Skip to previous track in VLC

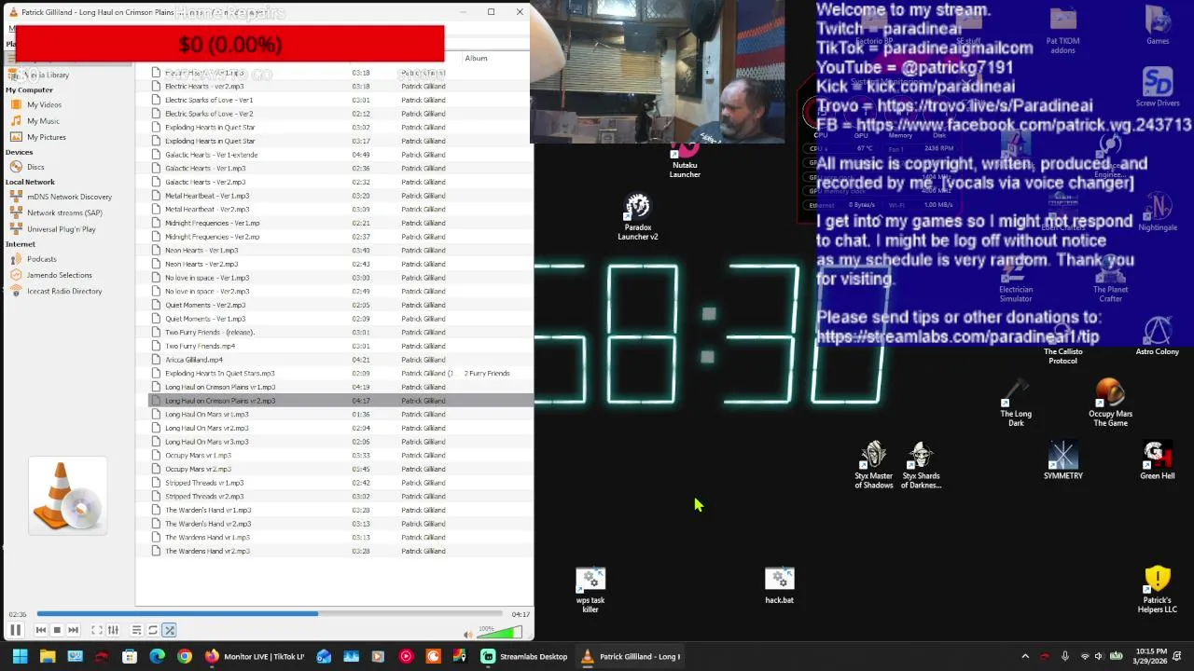[x=41, y=630]
